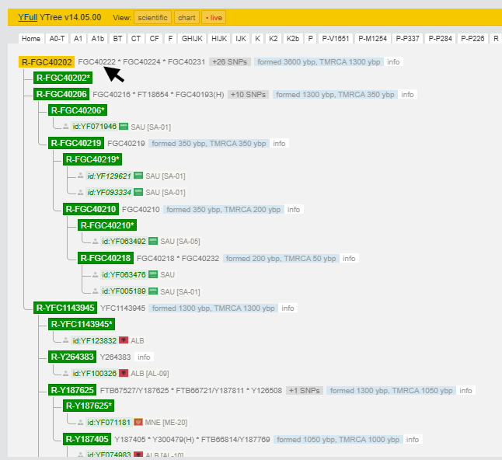Screen dimensions: 502x460
Task: Open the GHIJK haplogroup tab
Action: click(192, 39)
